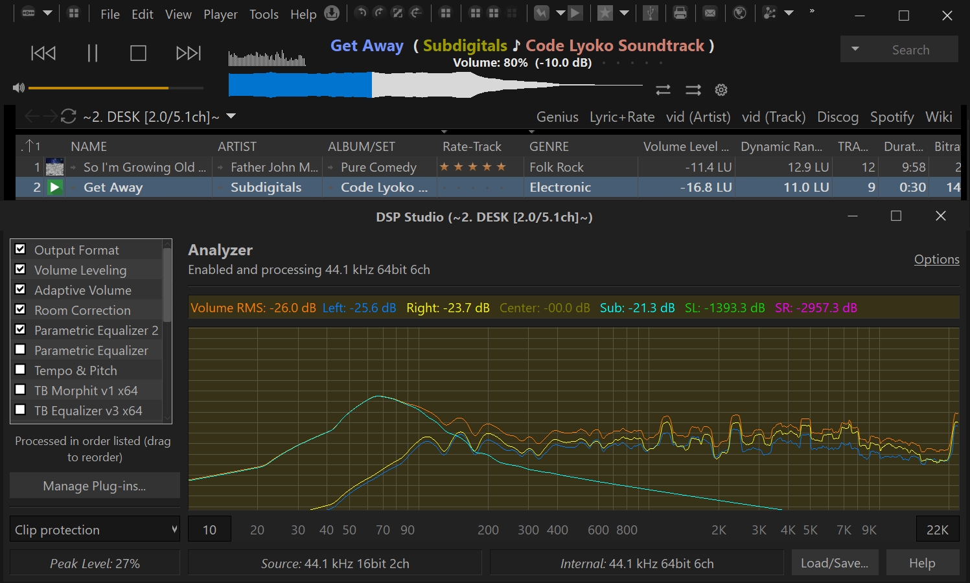Screen dimensions: 970x583
Task: Click the globe icon in the toolbar
Action: pos(740,13)
